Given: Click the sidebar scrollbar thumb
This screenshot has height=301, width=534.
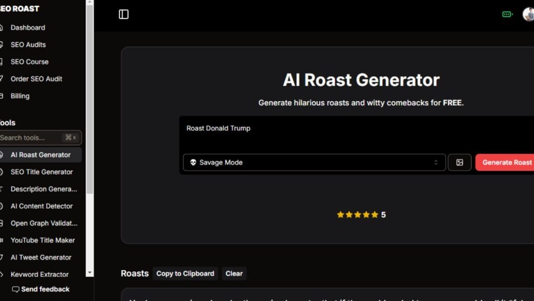Looking at the screenshot, I should 90,100.
